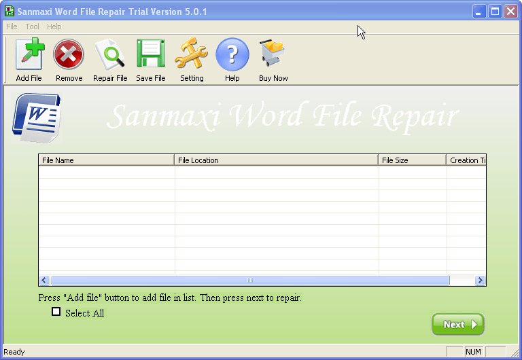This screenshot has width=522, height=360.
Task: Open the File menu
Action: [x=12, y=26]
